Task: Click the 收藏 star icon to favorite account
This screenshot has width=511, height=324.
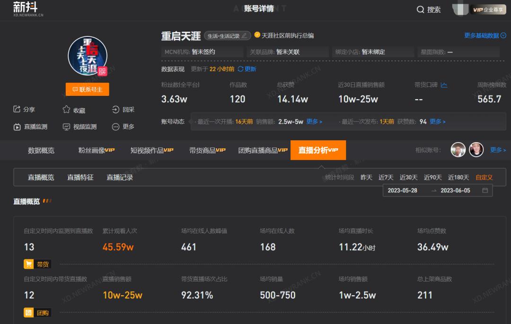Action: (x=67, y=110)
